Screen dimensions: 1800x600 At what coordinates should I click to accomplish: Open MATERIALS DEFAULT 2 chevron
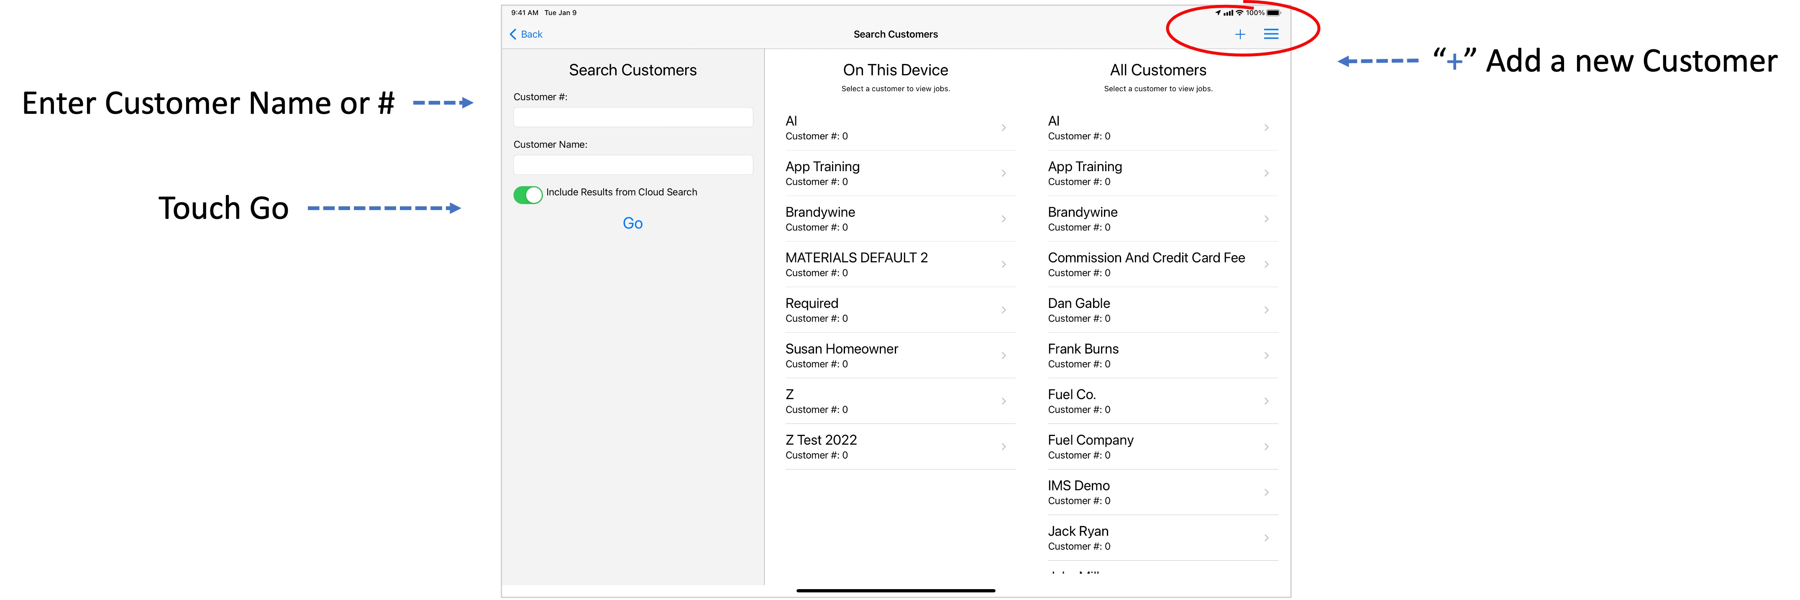point(1004,264)
